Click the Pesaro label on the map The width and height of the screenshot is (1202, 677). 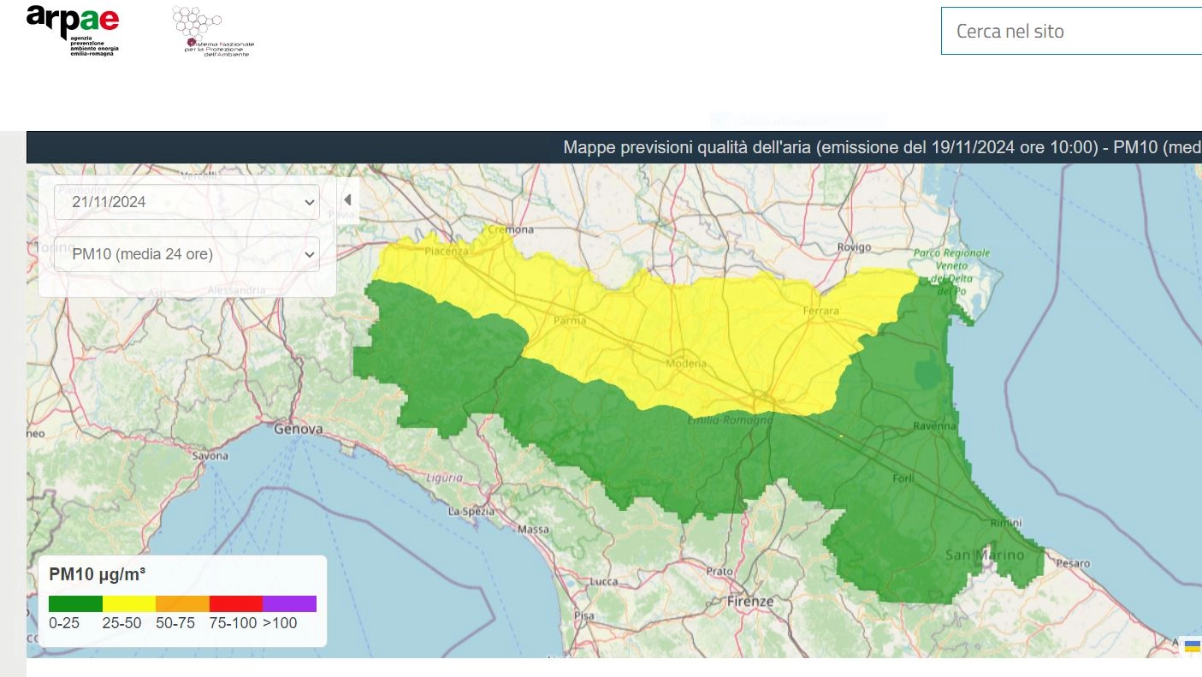pos(1073,563)
